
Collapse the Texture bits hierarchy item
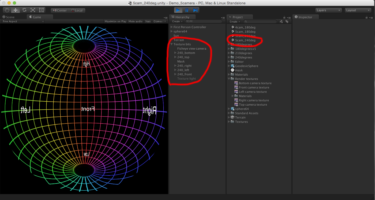point(172,44)
